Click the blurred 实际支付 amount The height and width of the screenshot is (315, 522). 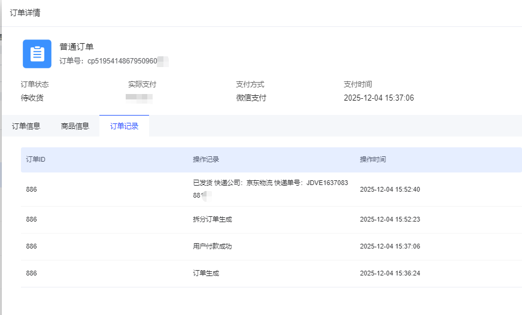(x=139, y=97)
